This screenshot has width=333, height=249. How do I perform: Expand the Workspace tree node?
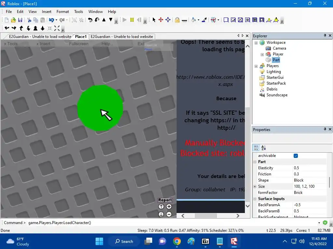tap(256, 43)
